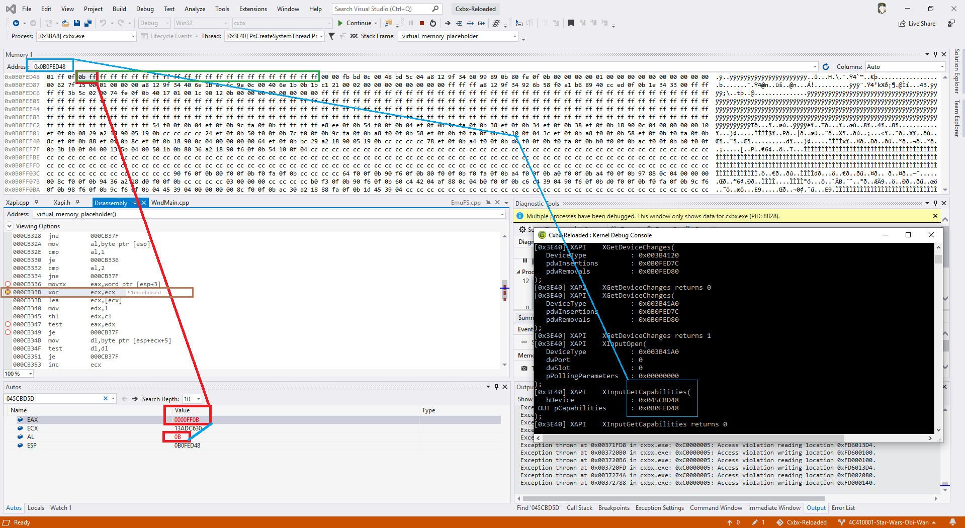Open the Process dropdown
This screenshot has width=965, height=528.
133,36
